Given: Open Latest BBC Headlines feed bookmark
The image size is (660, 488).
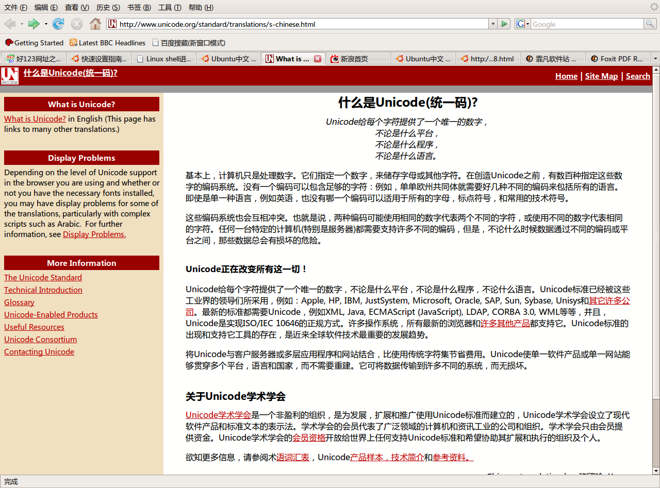Looking at the screenshot, I should 108,43.
